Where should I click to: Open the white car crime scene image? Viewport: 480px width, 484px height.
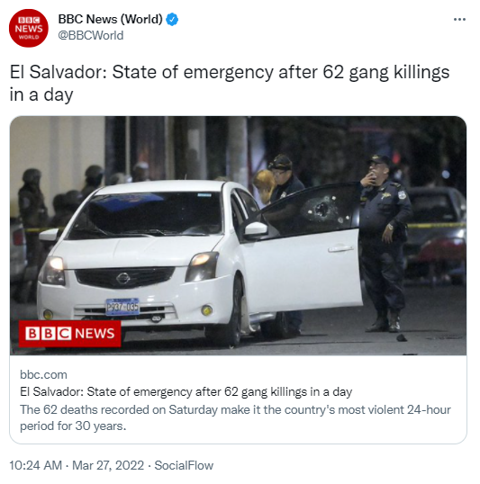238,236
